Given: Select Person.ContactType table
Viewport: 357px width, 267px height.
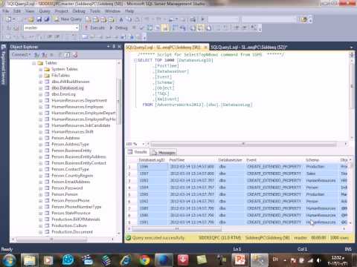Looking at the screenshot, I should (70, 169).
